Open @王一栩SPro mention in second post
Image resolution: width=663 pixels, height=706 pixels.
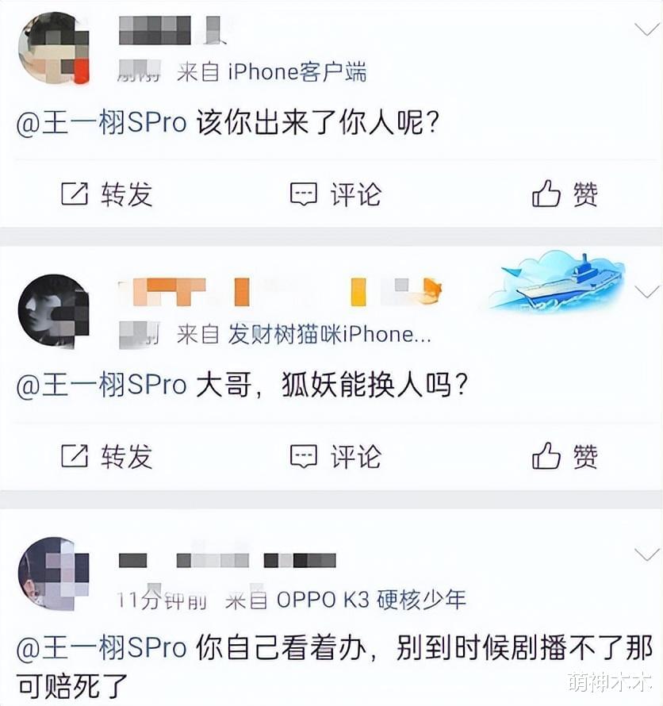click(102, 386)
